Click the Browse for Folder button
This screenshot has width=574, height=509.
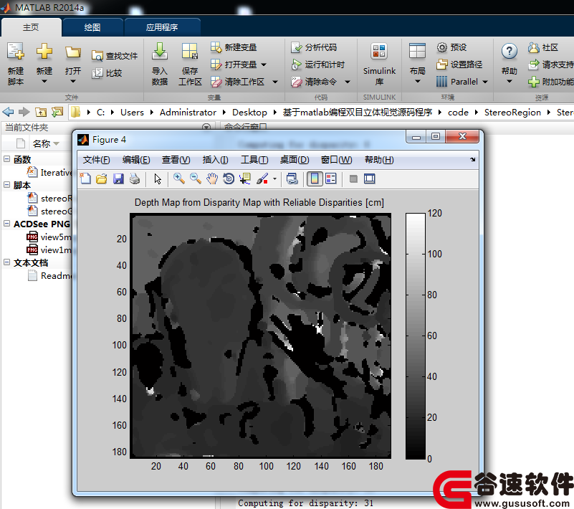click(57, 112)
